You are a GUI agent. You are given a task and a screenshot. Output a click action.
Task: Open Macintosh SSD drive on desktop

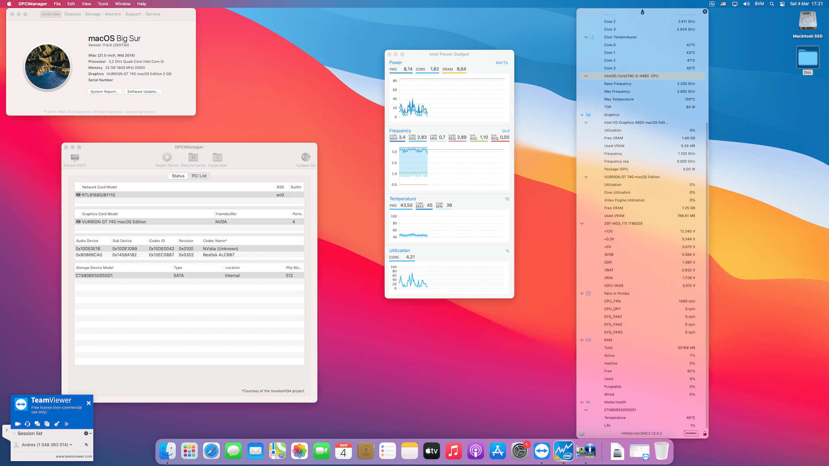tap(807, 21)
